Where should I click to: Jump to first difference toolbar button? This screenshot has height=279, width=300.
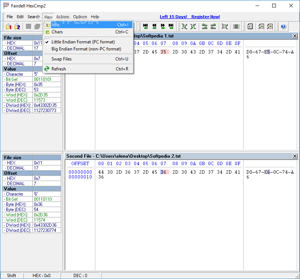145,26
